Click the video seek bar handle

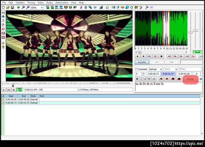point(13,85)
